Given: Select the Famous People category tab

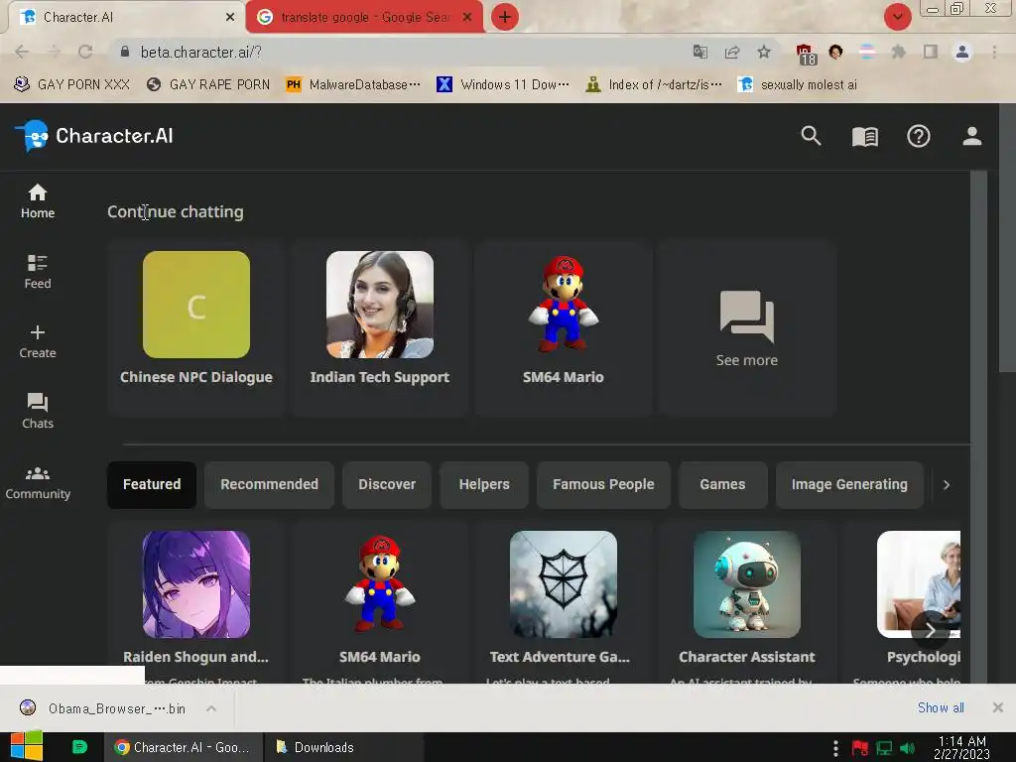Looking at the screenshot, I should click(603, 484).
